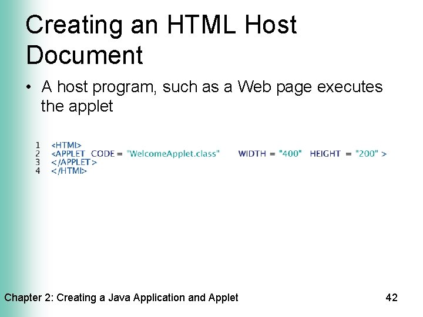Select the slide title 'Creating an HTML Host Document'
The image size is (423, 317).
162,39
